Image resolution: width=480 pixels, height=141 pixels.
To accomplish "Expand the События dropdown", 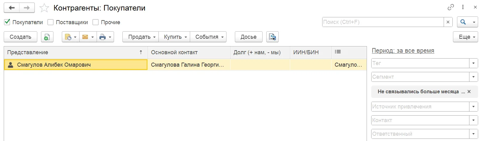I will [x=208, y=37].
